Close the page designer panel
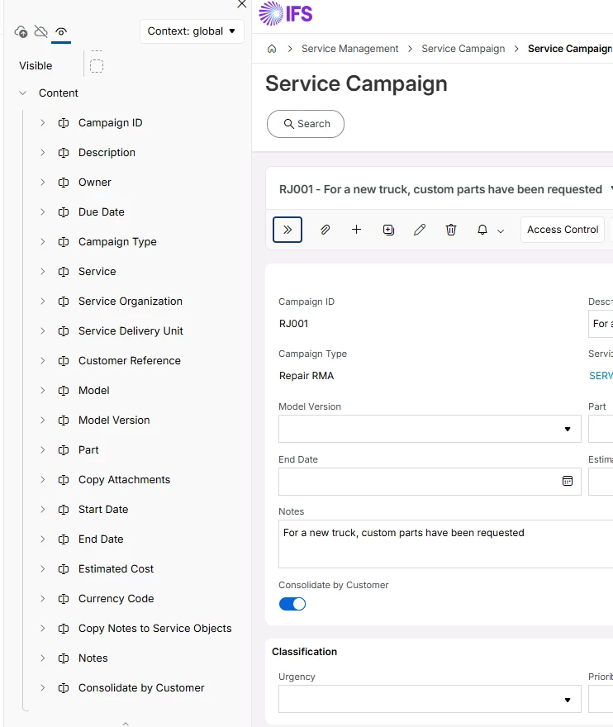Image resolution: width=613 pixels, height=727 pixels. pos(241,4)
